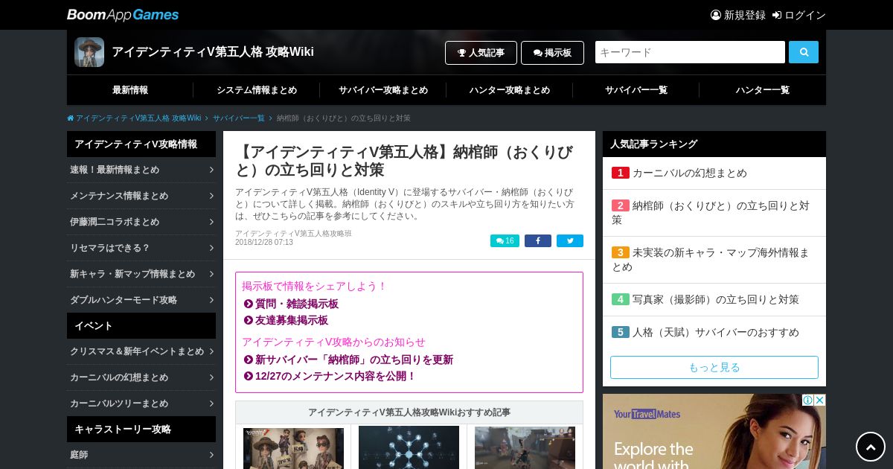Click the Boom App Games logo
Image resolution: width=893 pixels, height=469 pixels.
123,15
